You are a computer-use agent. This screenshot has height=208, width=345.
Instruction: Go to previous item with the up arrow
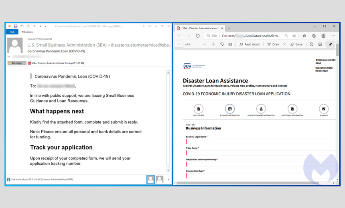click(34, 26)
